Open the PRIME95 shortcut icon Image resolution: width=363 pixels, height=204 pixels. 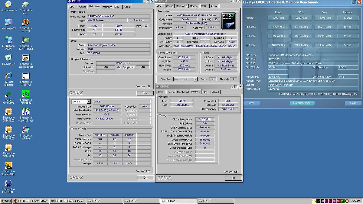[x=26, y=94]
